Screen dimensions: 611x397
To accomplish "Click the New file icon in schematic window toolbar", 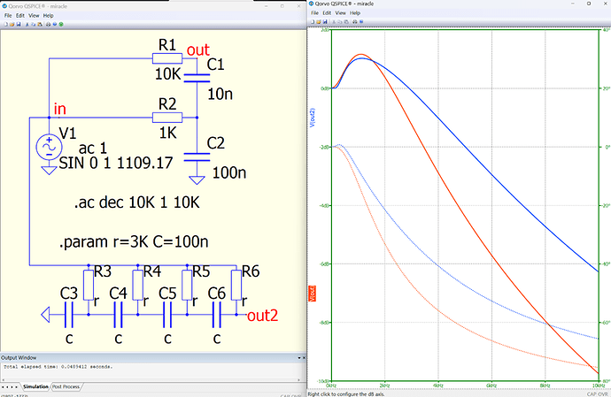I will pos(4,24).
